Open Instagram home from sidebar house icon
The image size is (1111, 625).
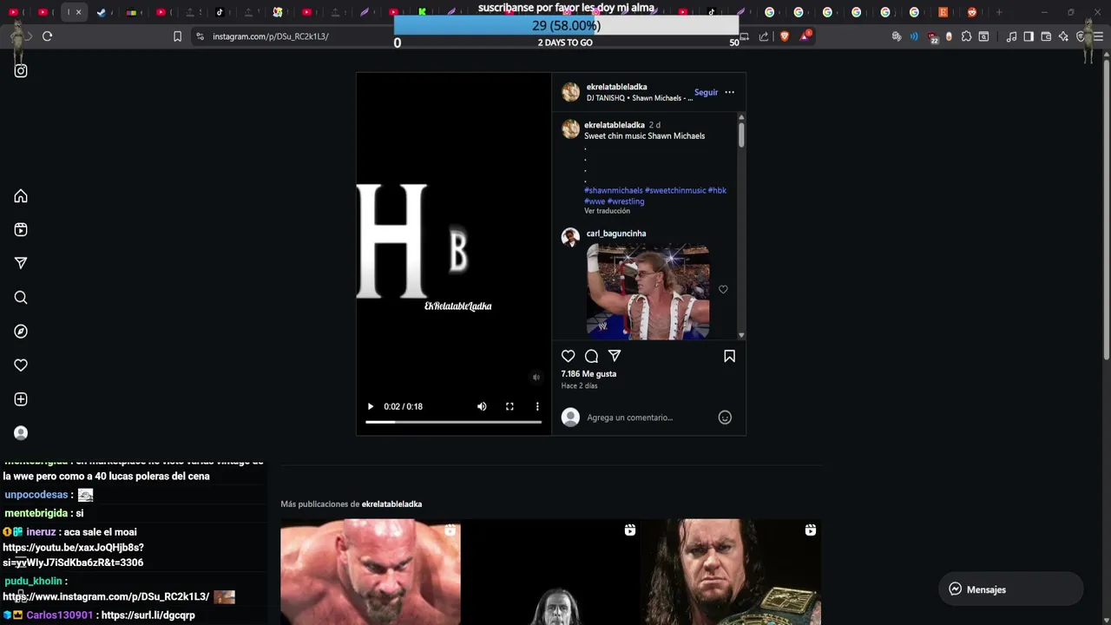[x=21, y=196]
